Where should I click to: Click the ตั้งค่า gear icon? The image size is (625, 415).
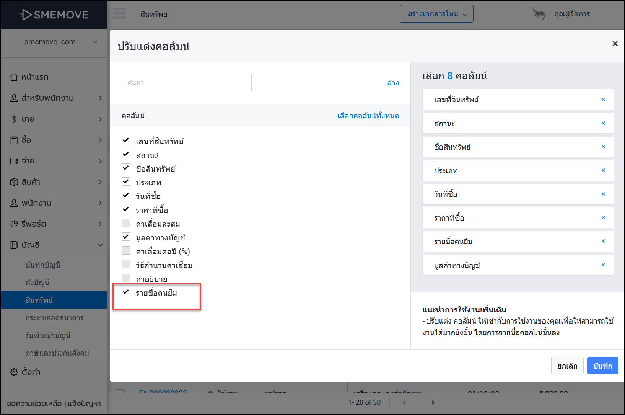[14, 372]
